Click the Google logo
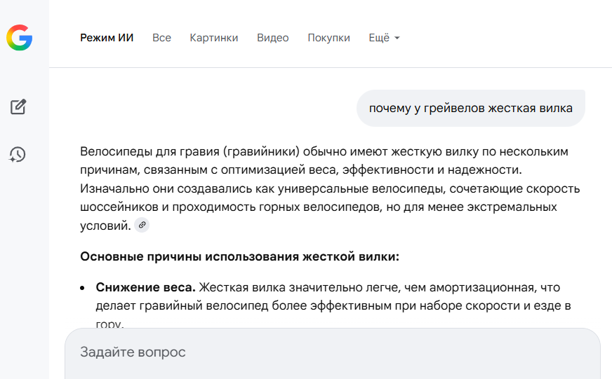The height and width of the screenshot is (379, 612). coord(20,37)
